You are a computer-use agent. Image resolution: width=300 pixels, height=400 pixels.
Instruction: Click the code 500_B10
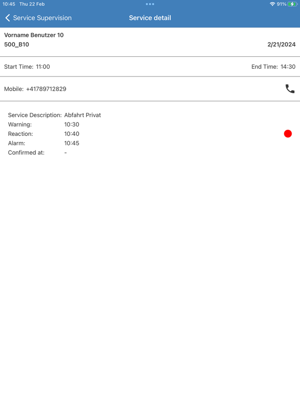(17, 45)
